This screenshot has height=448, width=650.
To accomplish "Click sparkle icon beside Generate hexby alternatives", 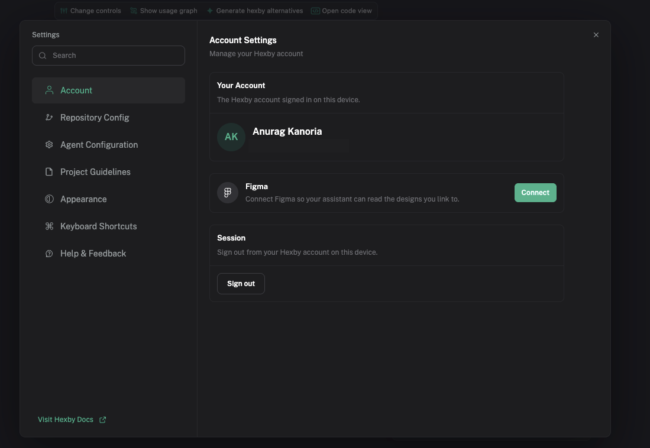I will pos(210,11).
